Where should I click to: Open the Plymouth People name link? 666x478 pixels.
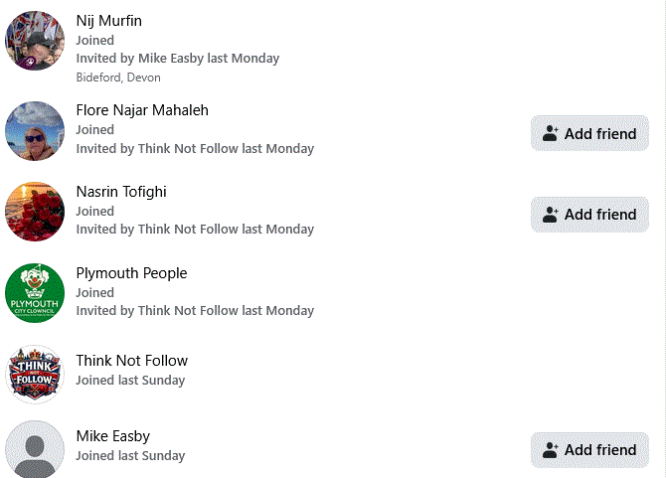131,273
